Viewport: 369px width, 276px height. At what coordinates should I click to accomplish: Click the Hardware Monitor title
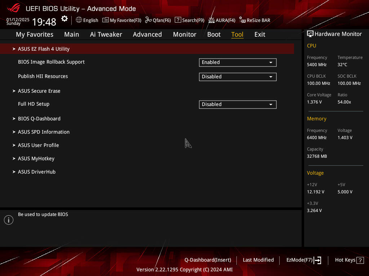coord(338,34)
